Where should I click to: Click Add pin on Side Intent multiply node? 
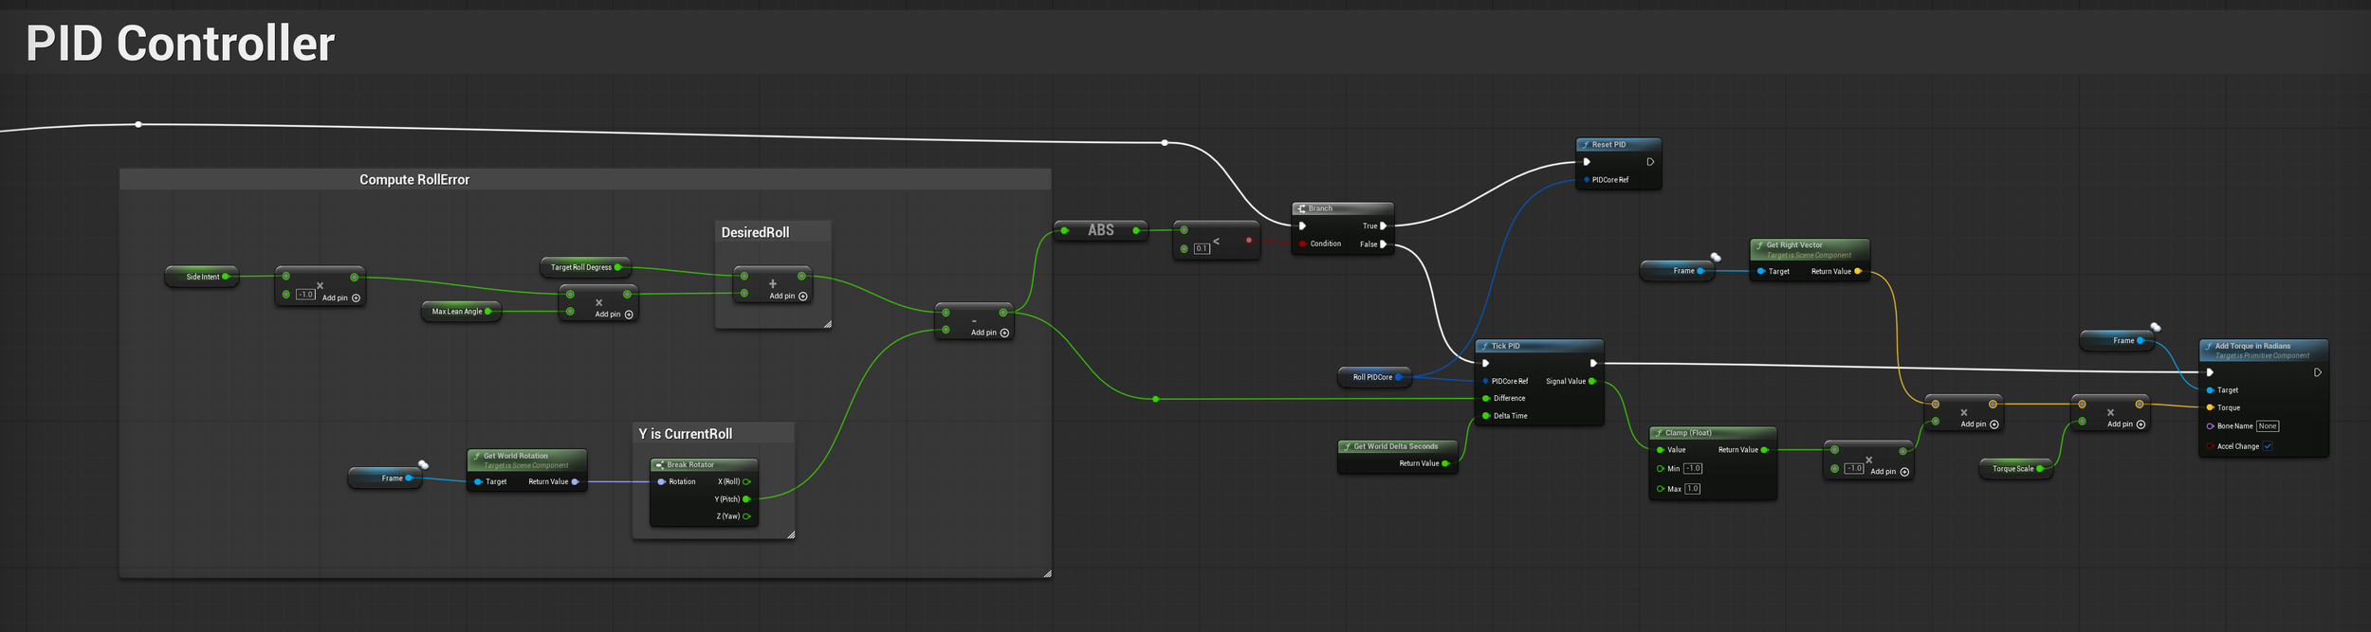click(341, 298)
